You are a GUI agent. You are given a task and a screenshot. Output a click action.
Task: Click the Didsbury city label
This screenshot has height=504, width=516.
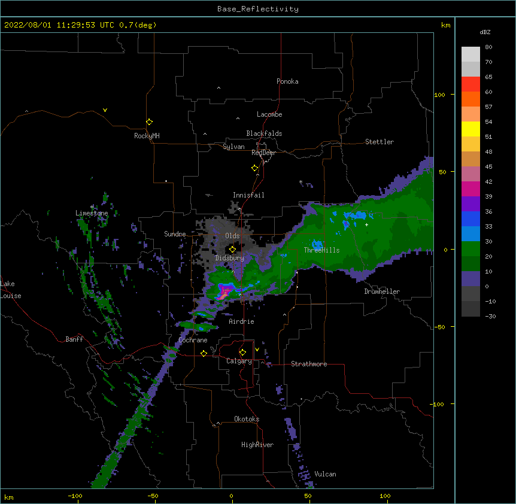click(230, 258)
